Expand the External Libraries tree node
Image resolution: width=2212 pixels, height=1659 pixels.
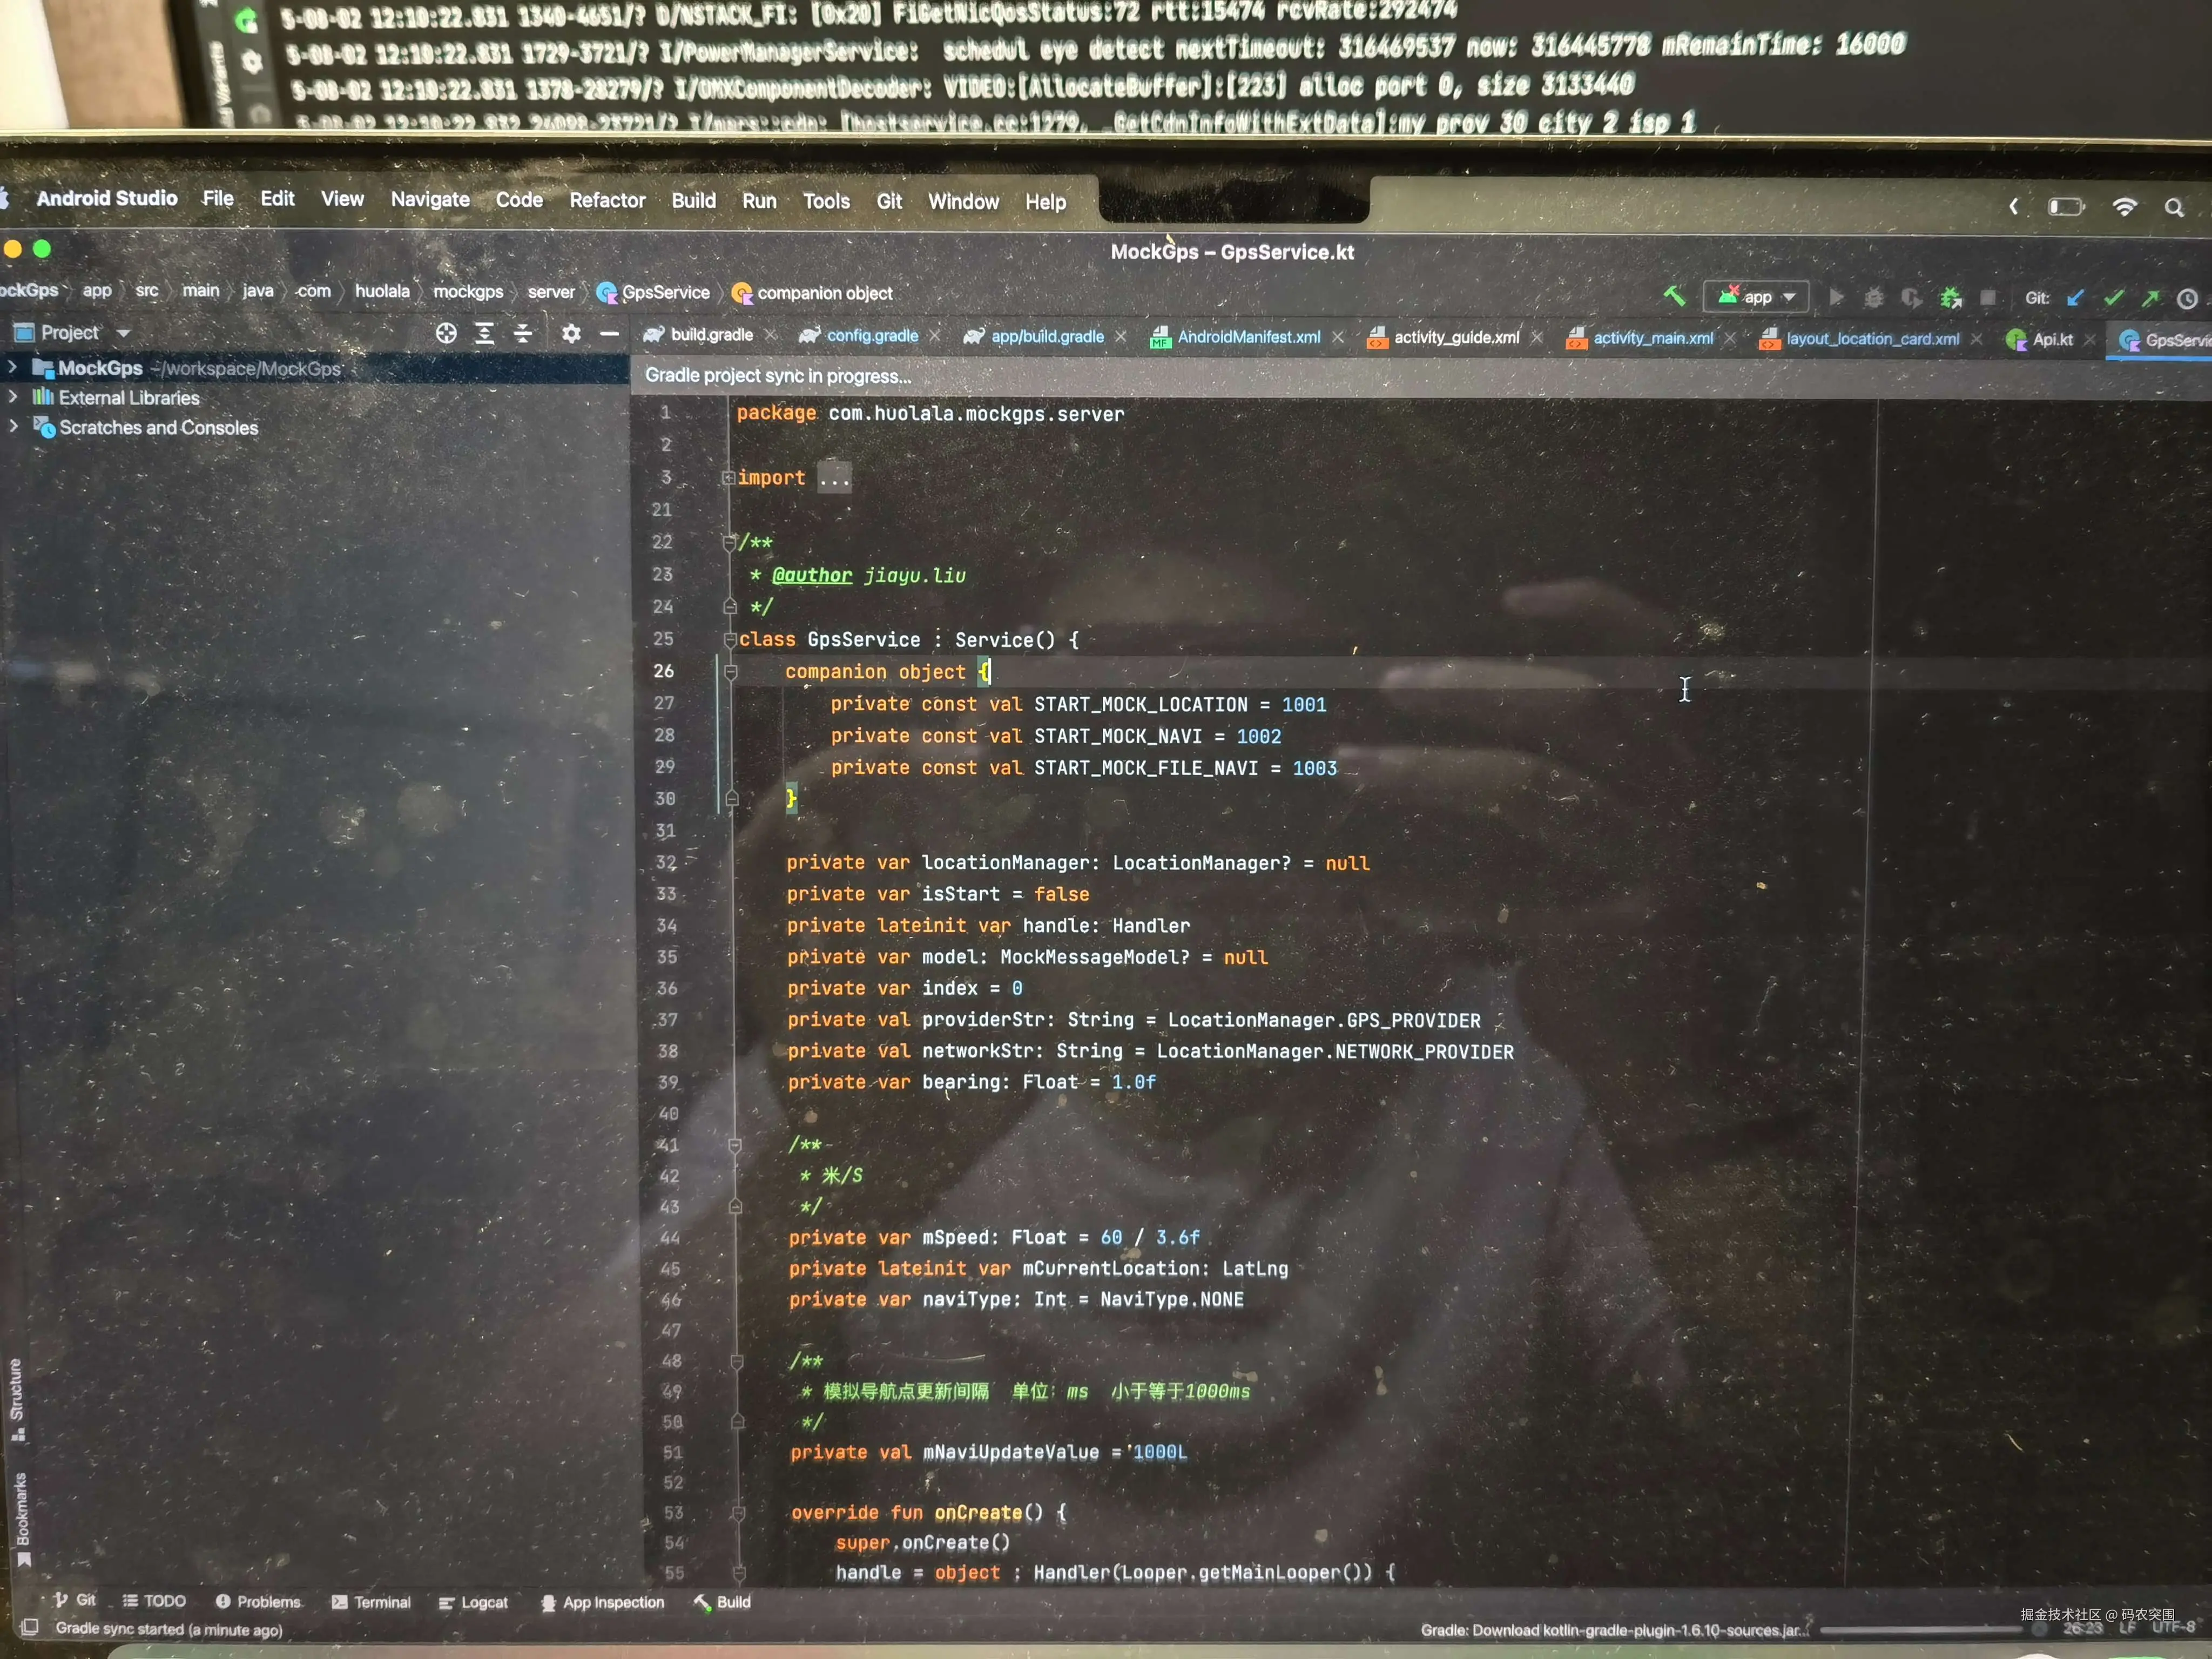[13, 397]
